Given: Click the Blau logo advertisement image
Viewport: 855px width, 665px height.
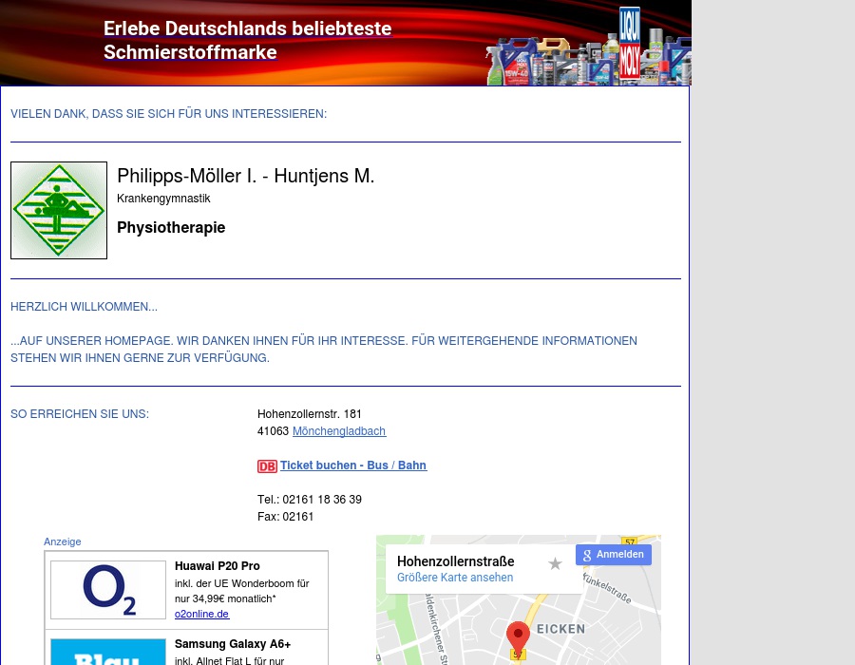Looking at the screenshot, I should pos(108,652).
